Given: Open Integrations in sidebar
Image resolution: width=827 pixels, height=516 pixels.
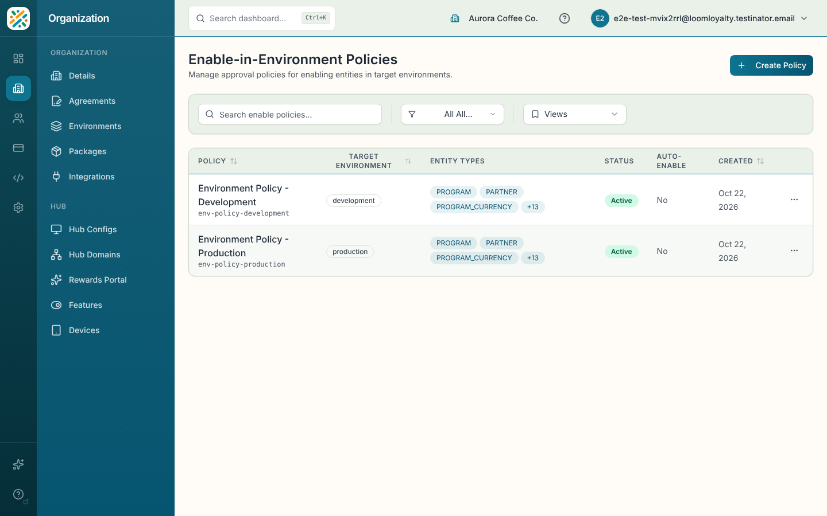Looking at the screenshot, I should (x=106, y=177).
